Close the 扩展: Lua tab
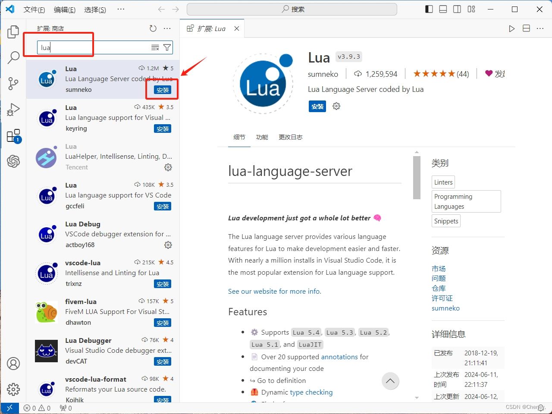The height and width of the screenshot is (414, 552). coord(236,28)
